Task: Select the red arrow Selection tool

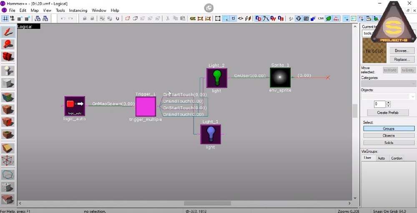Action: point(8,32)
